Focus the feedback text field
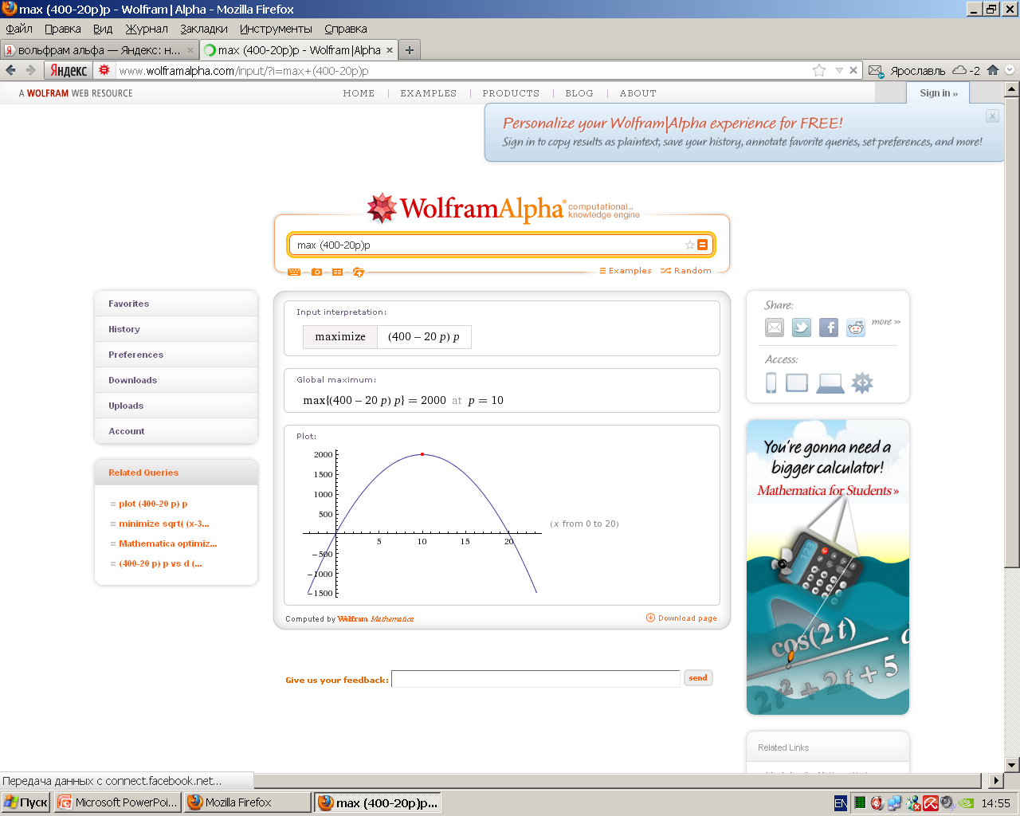 [535, 679]
